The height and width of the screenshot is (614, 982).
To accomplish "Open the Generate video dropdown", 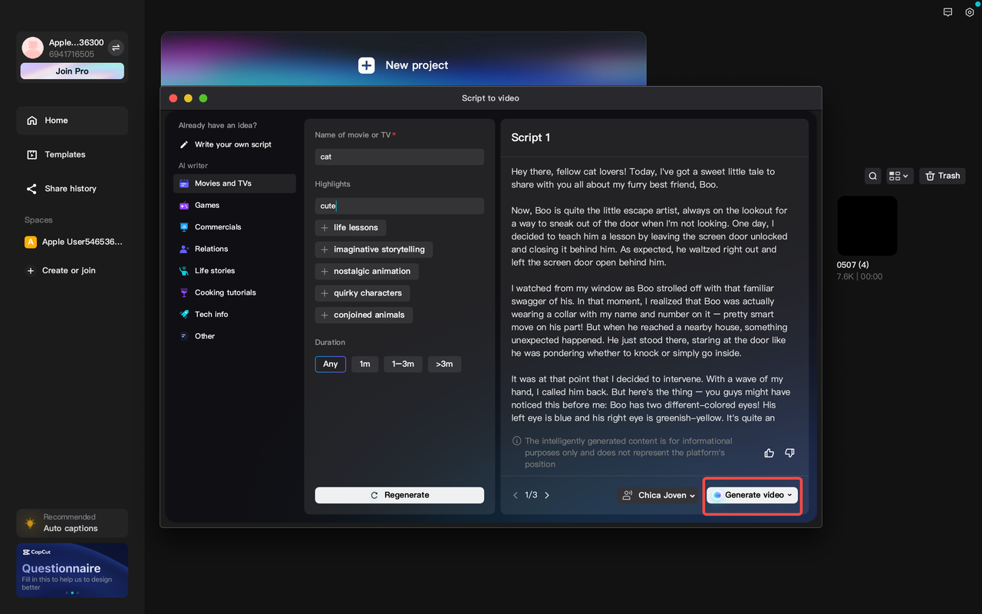I will [x=753, y=495].
